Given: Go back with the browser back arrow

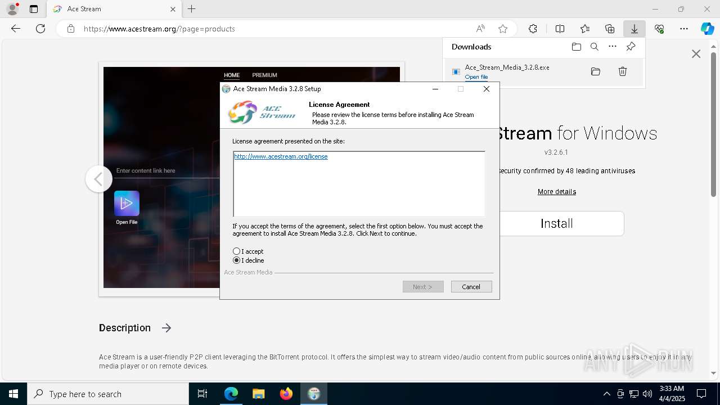Looking at the screenshot, I should click(16, 29).
